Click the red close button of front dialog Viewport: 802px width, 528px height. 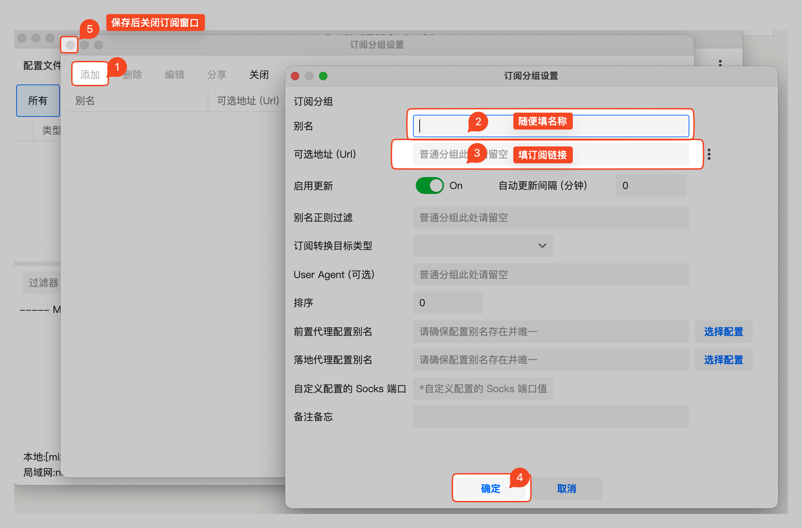(x=295, y=76)
